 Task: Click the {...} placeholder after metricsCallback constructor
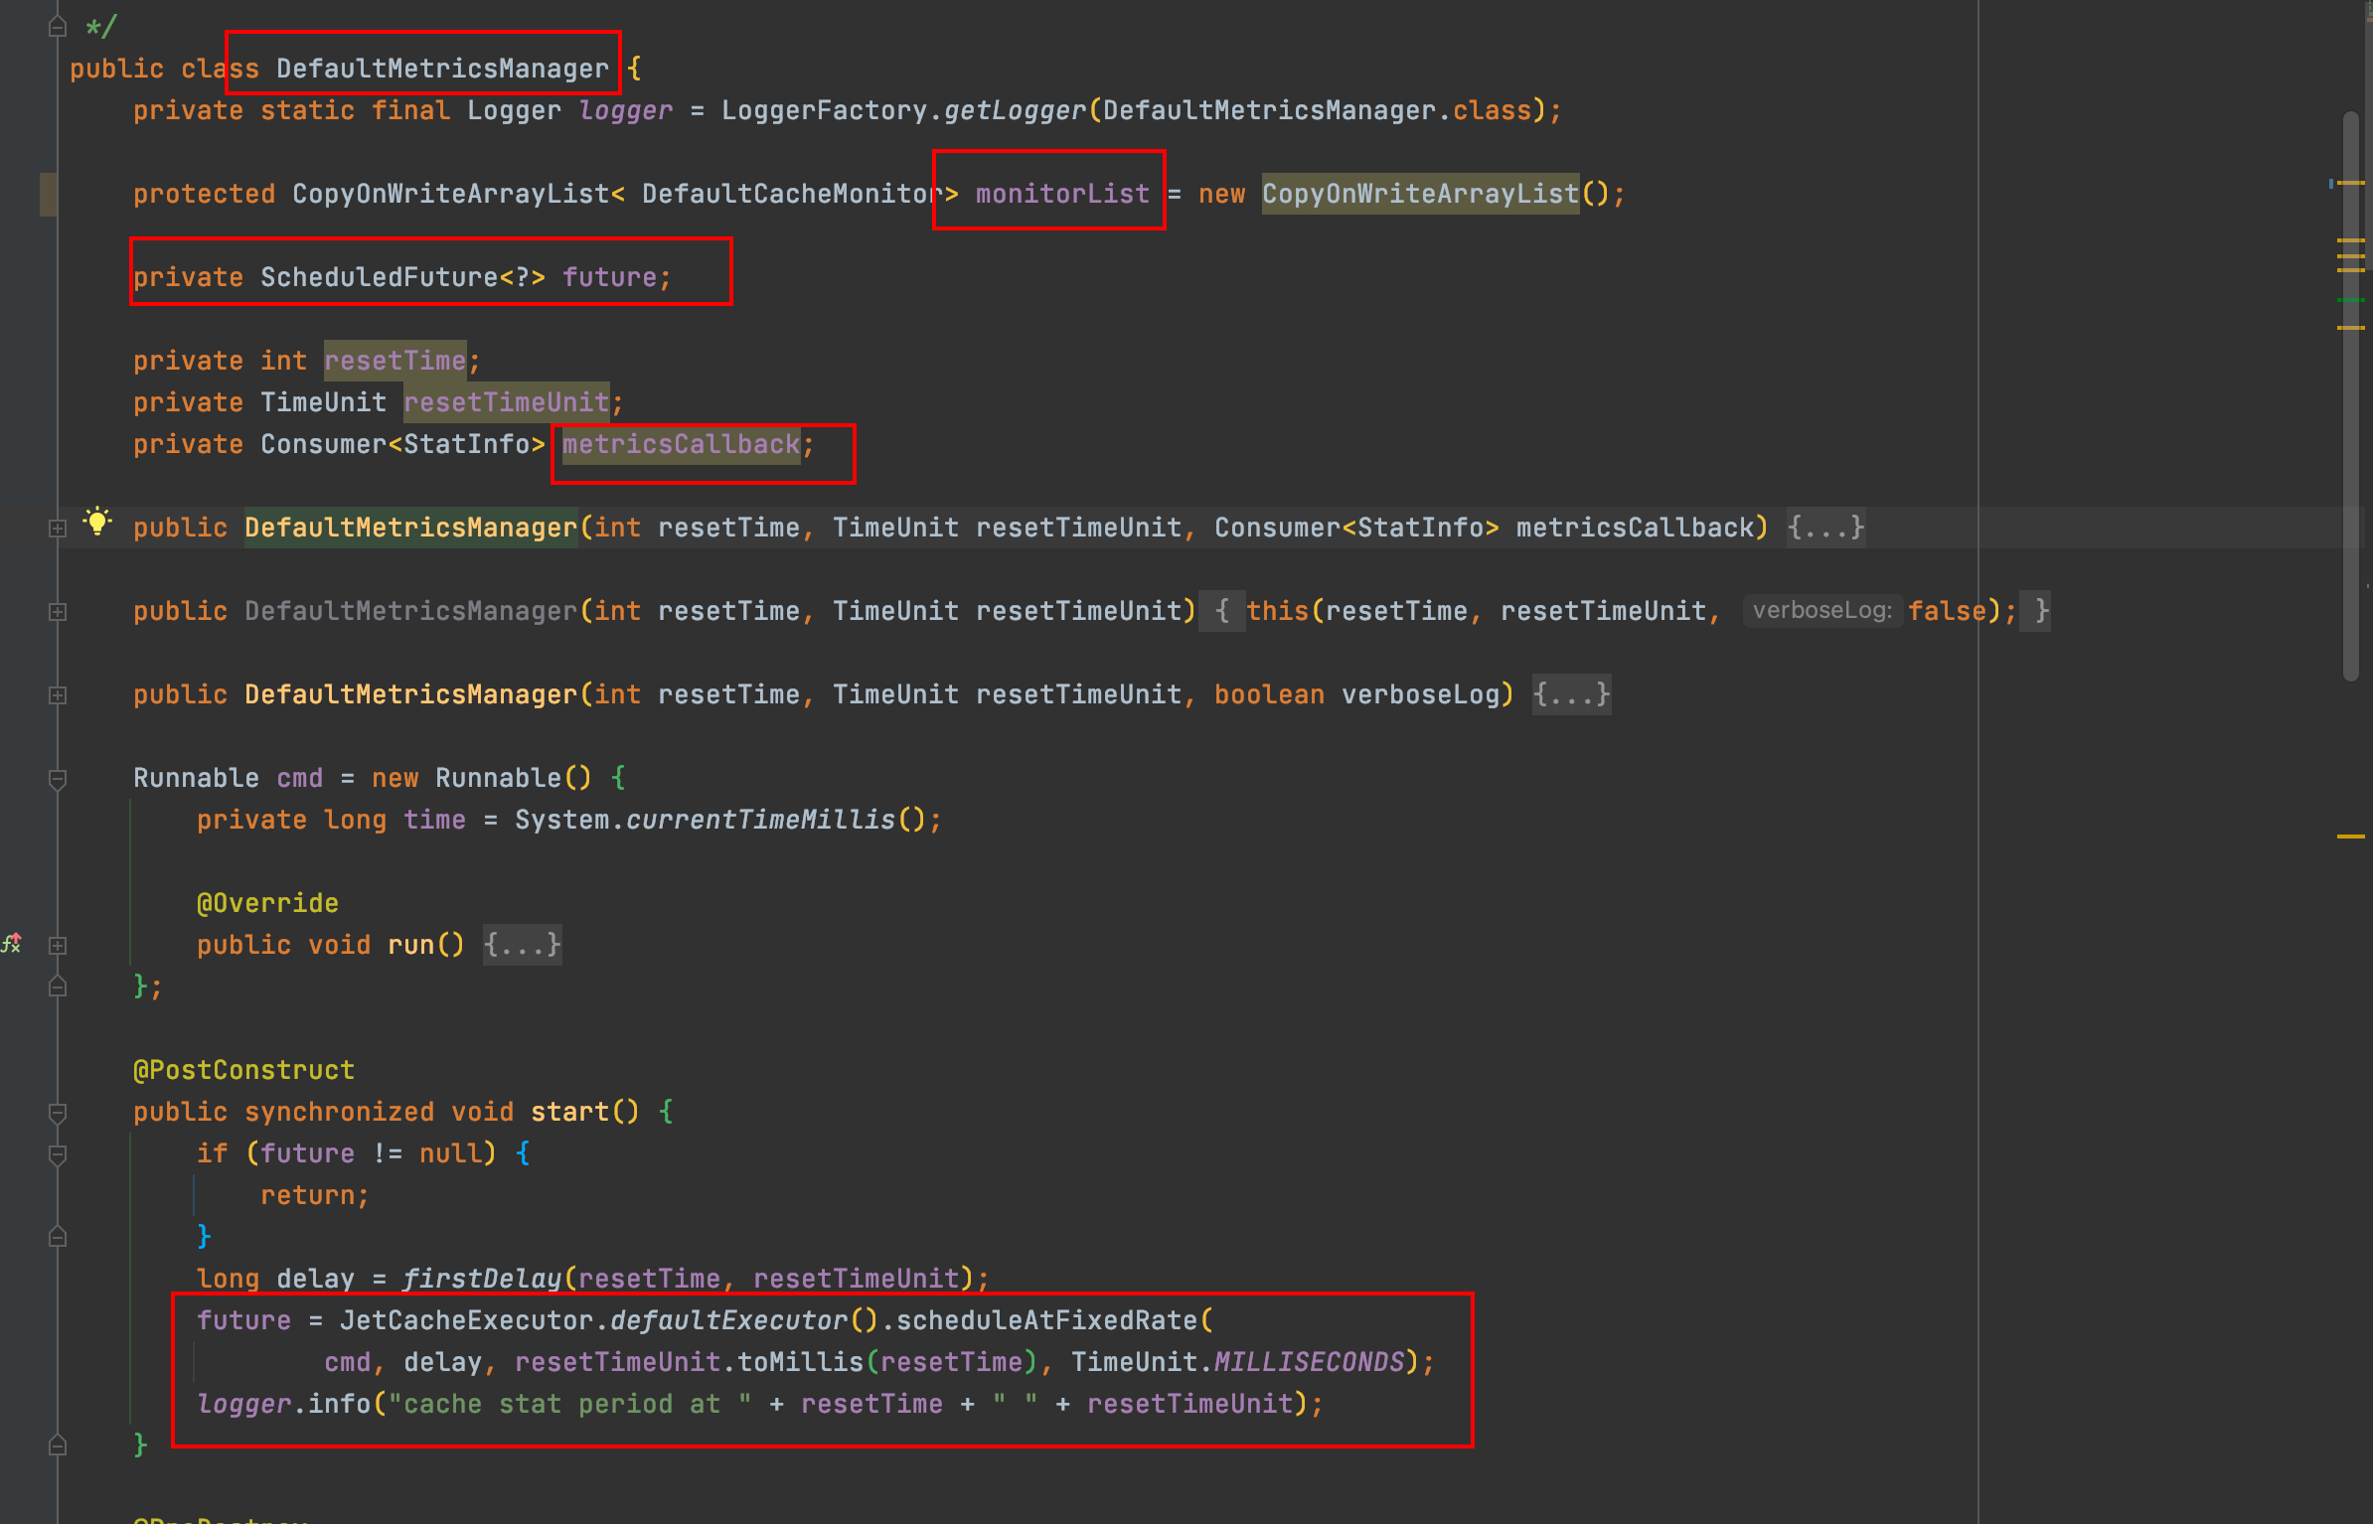tap(1826, 528)
